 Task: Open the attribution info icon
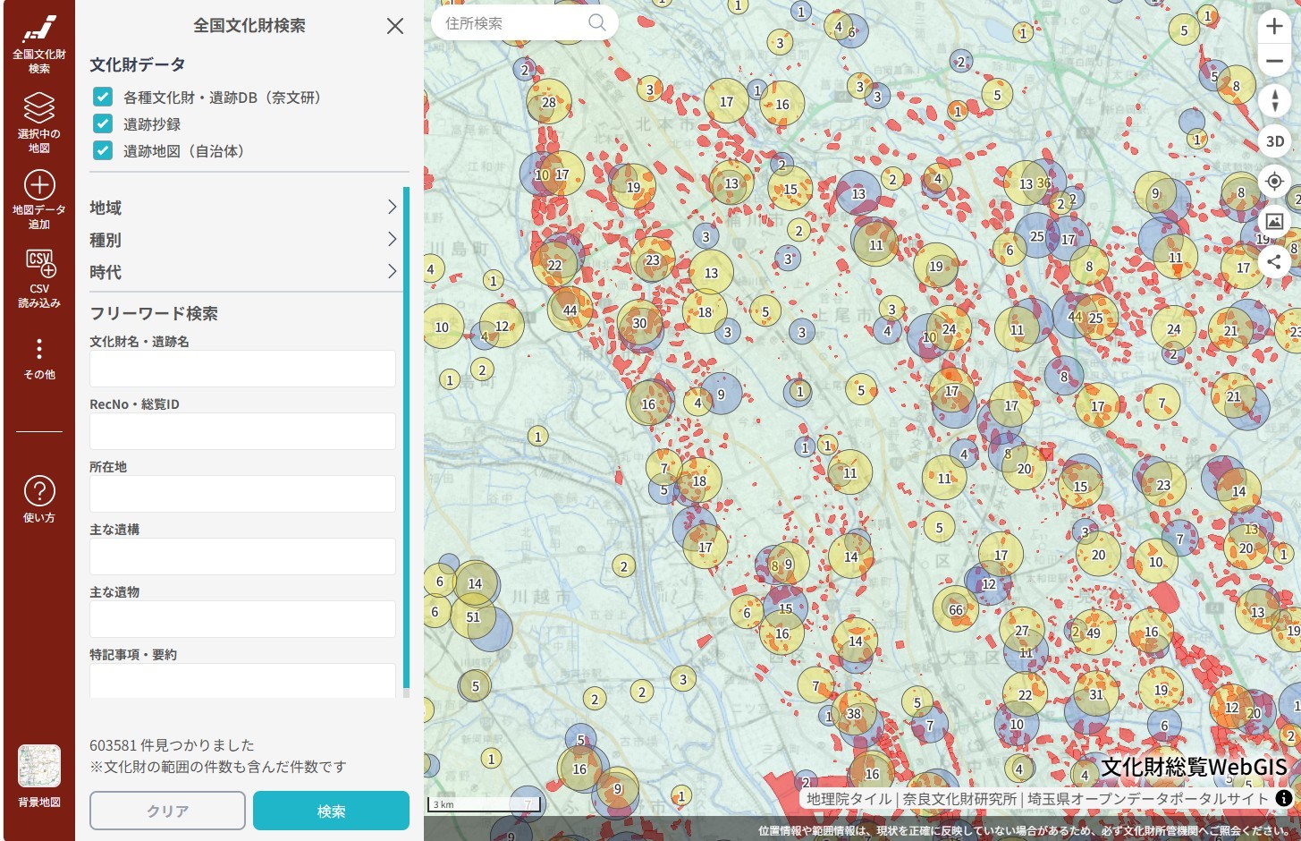pos(1283,798)
